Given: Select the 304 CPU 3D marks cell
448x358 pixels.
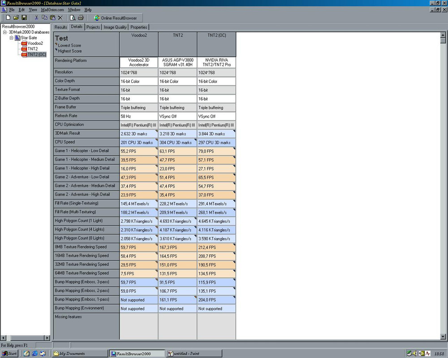Looking at the screenshot, I should 178,142.
